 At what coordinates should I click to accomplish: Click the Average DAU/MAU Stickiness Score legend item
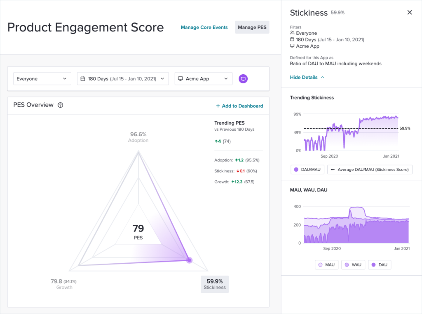click(370, 169)
